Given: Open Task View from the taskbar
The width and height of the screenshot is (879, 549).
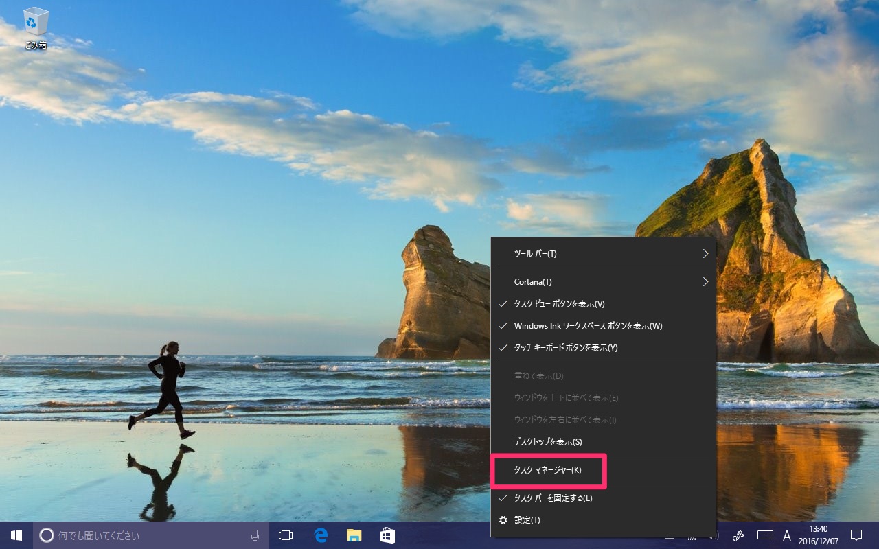Looking at the screenshot, I should coord(286,535).
